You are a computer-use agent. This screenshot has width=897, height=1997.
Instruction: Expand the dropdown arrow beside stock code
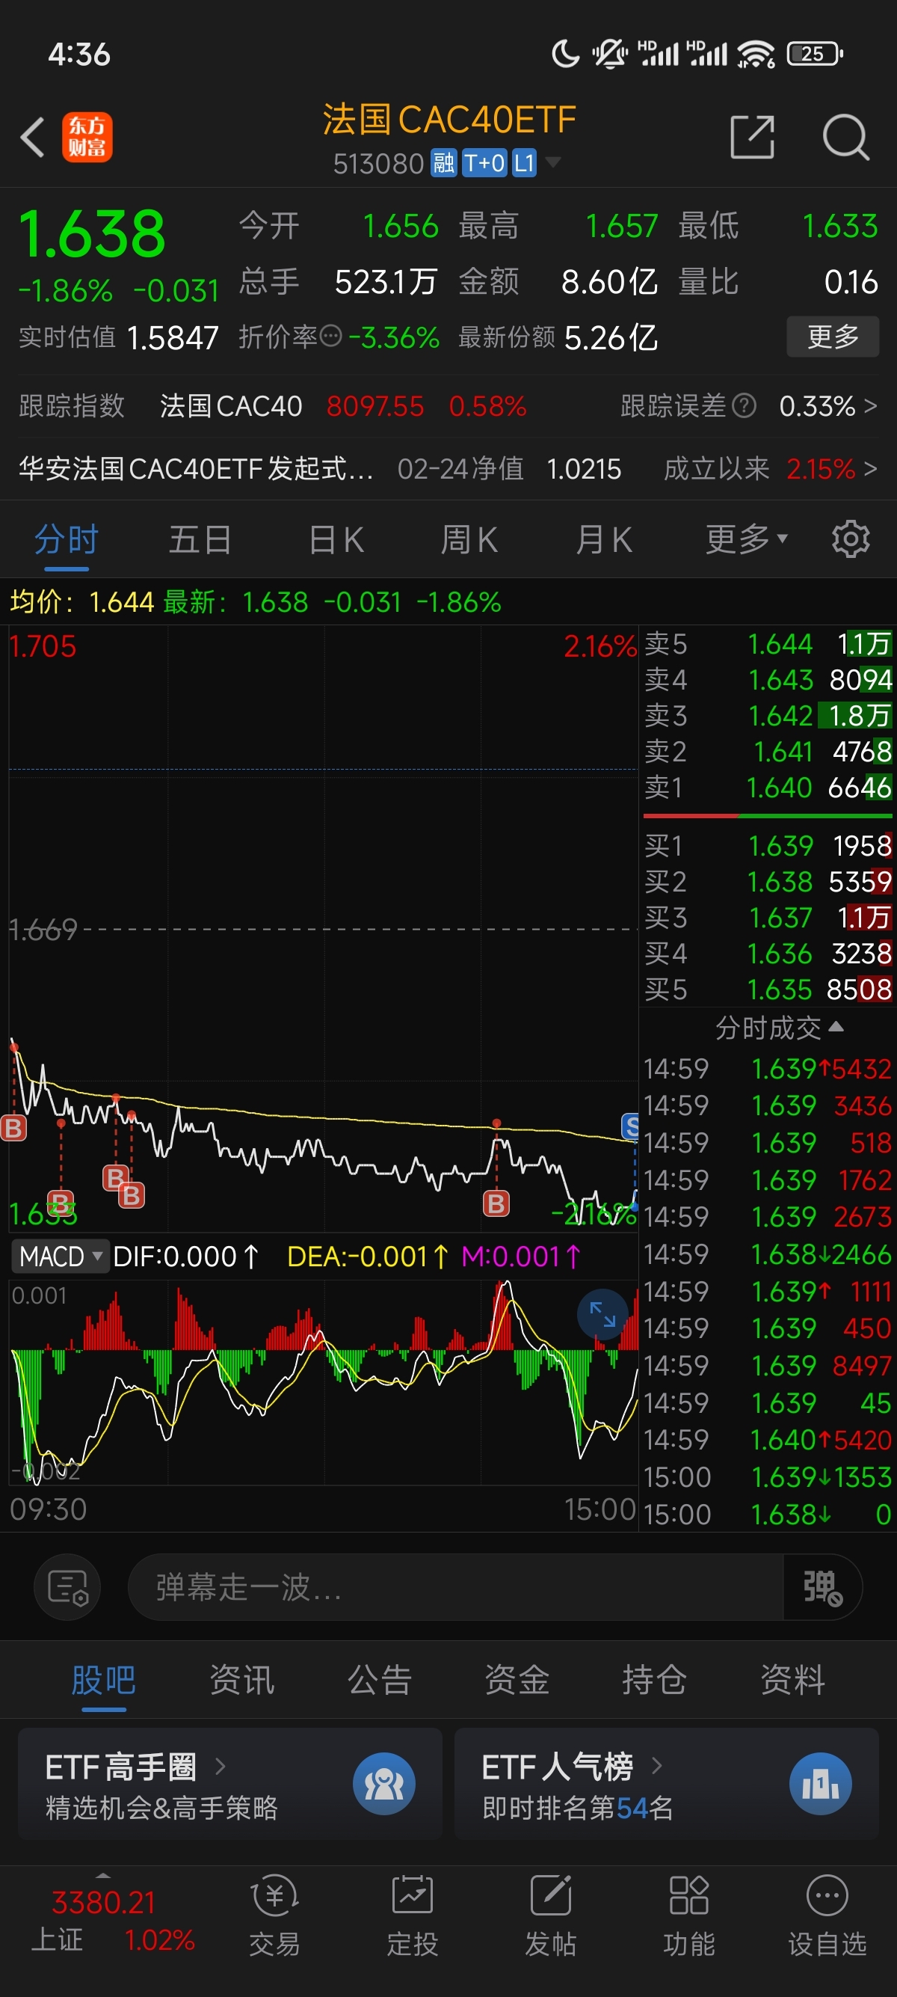click(x=553, y=163)
